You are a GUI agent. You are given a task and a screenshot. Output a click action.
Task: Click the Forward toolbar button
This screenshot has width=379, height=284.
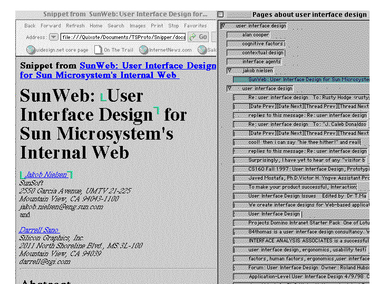[51, 26]
